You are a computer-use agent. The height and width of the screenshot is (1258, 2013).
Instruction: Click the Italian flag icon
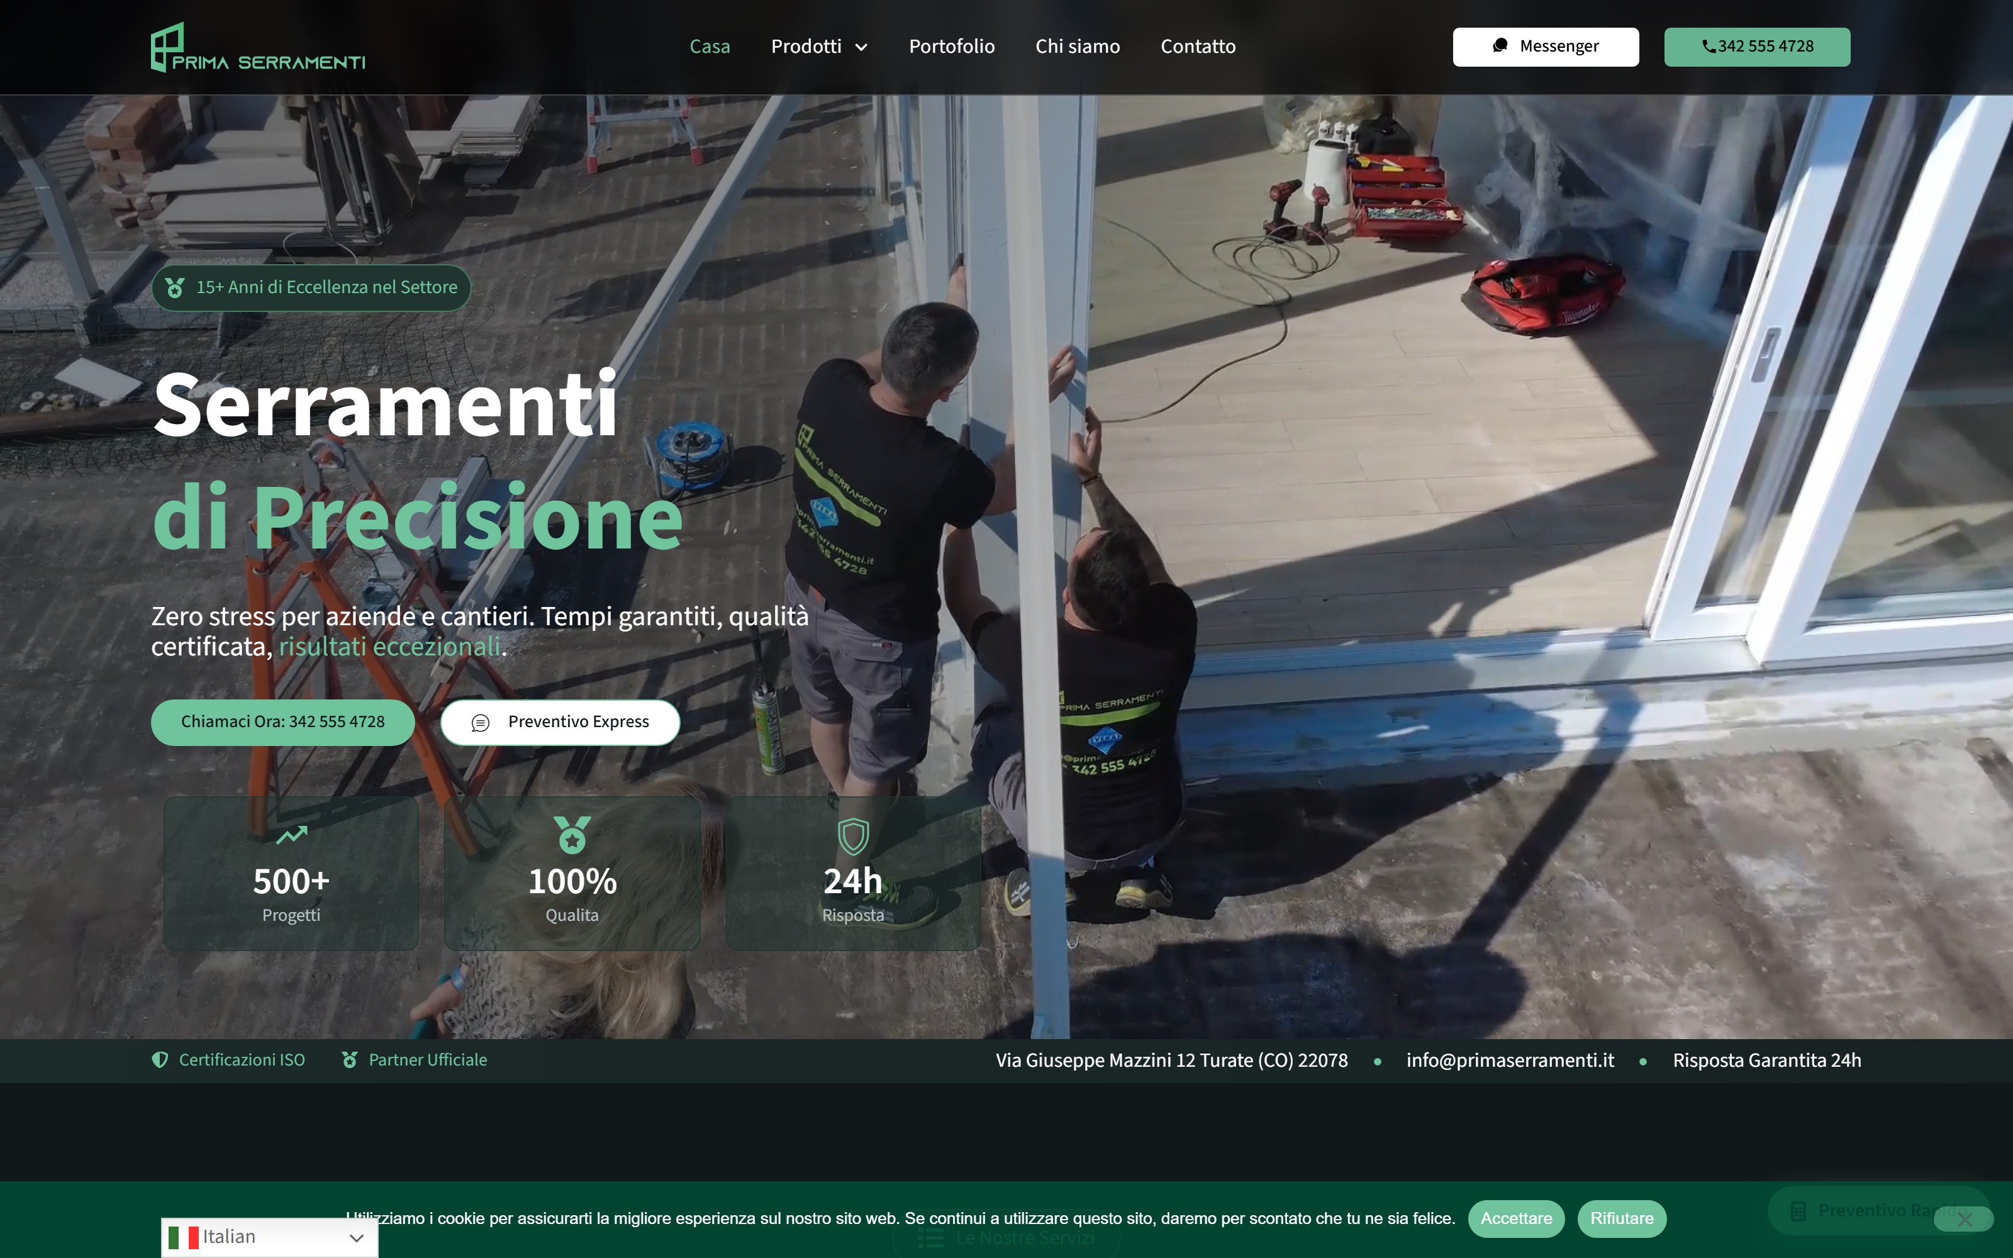[x=183, y=1238]
